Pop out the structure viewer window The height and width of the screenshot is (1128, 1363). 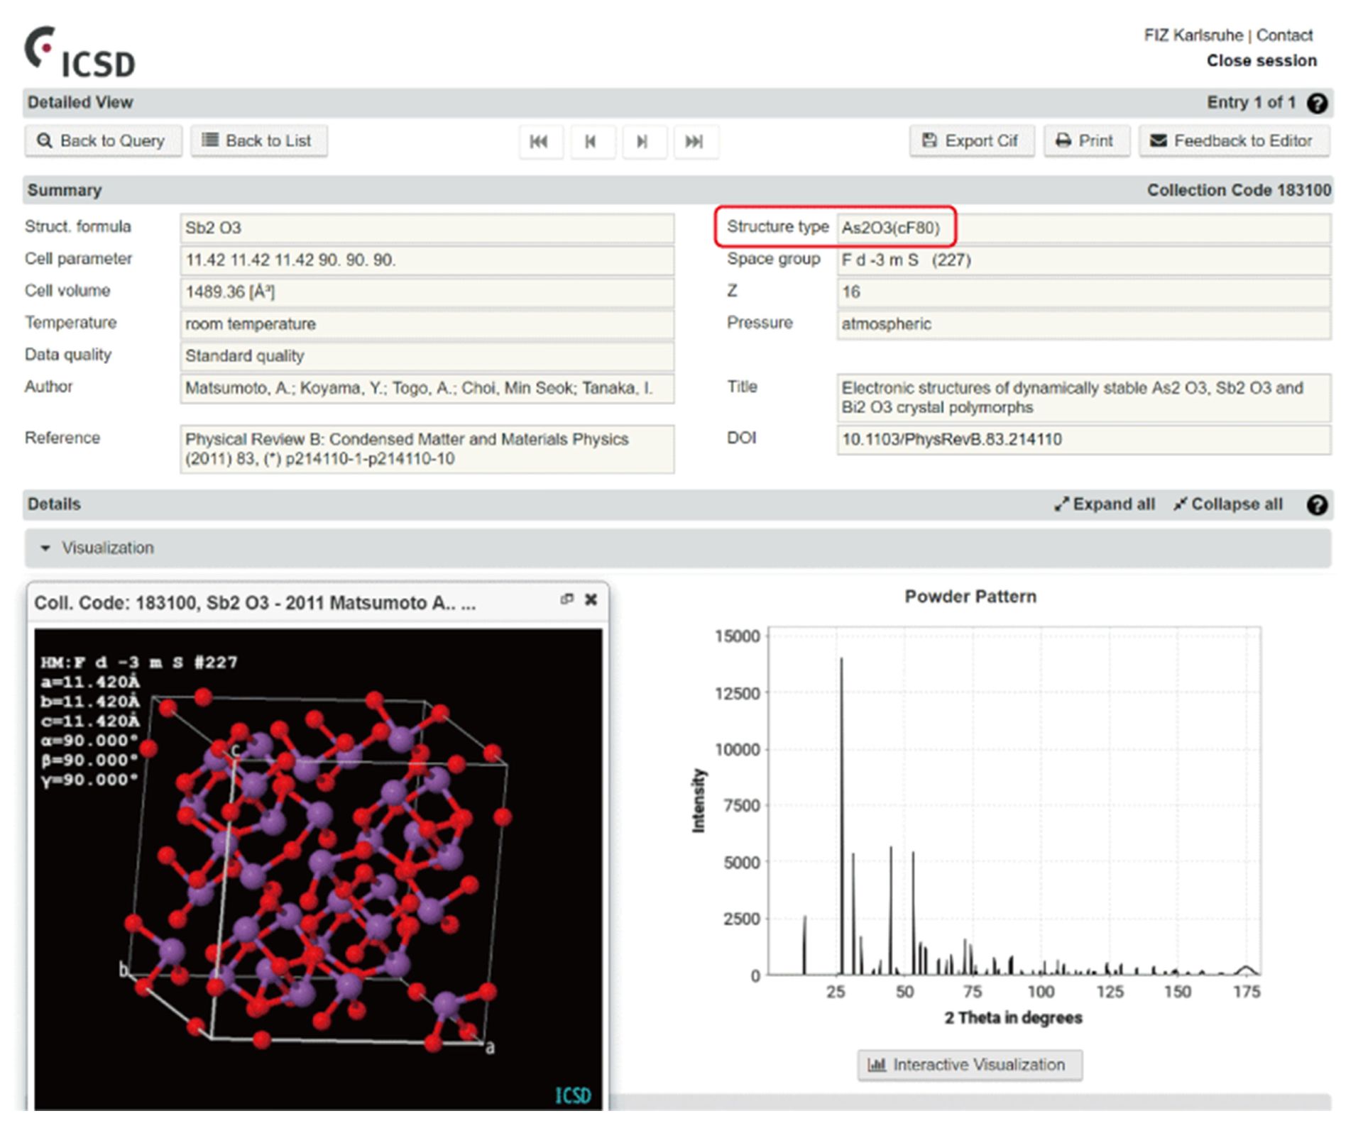[x=566, y=599]
